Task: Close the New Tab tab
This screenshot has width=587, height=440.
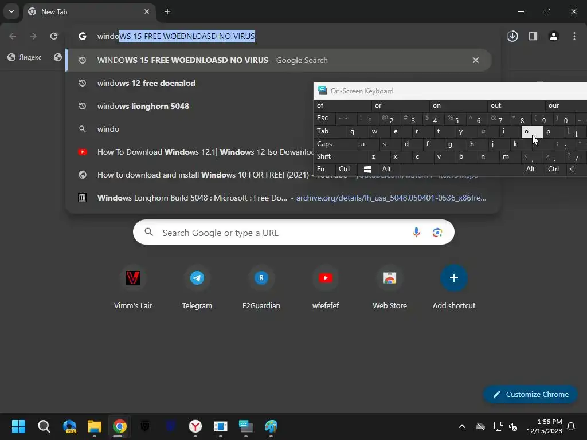Action: coord(147,11)
